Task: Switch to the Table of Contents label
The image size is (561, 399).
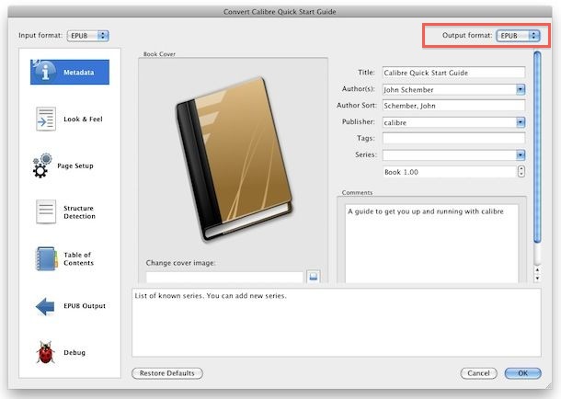Action: [79, 259]
